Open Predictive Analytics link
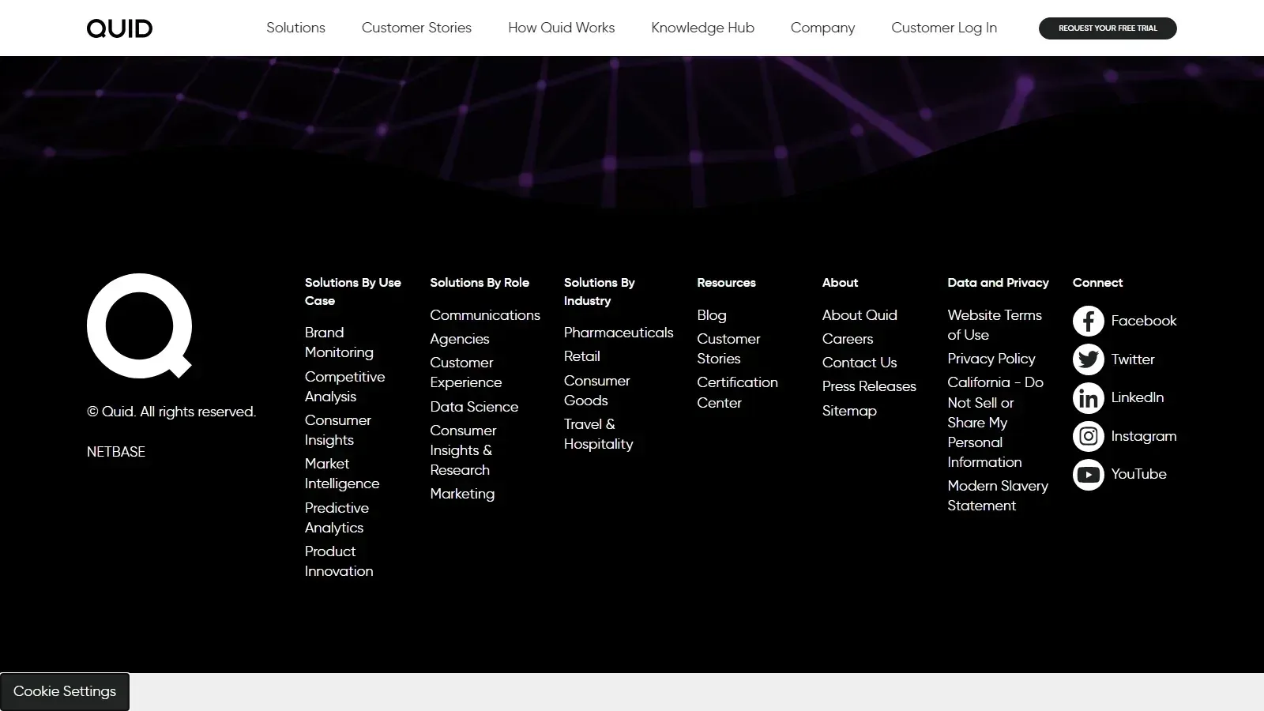This screenshot has width=1264, height=711. [337, 517]
